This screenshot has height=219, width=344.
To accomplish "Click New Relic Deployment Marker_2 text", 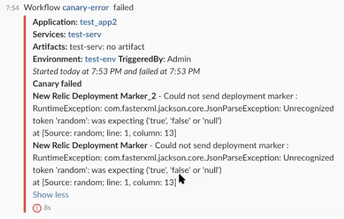I will (x=94, y=96).
